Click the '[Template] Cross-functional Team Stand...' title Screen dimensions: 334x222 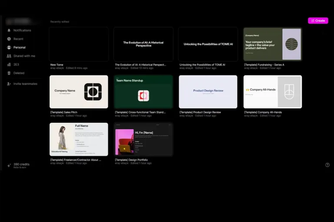tap(140, 112)
